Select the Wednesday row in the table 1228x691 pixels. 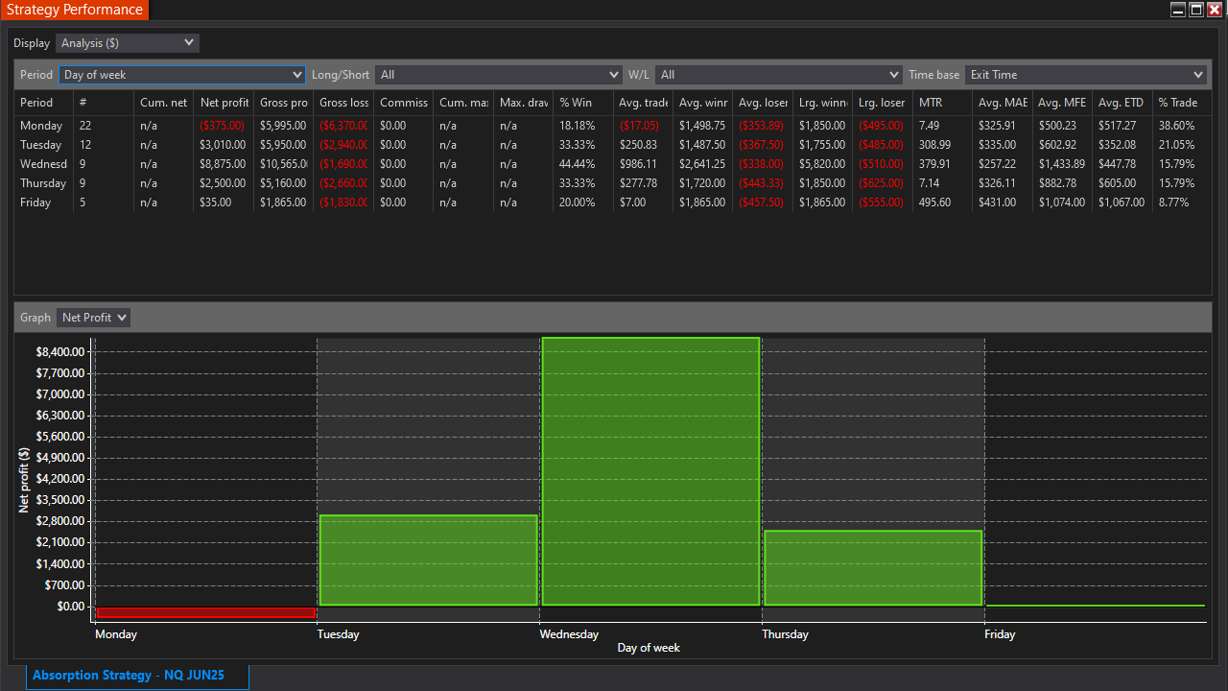(x=613, y=164)
